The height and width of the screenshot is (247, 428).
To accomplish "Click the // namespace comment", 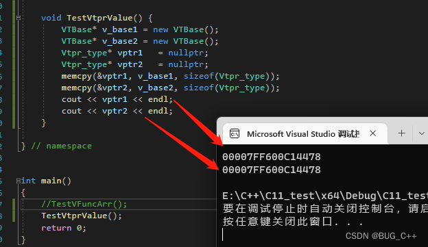I will (x=62, y=146).
